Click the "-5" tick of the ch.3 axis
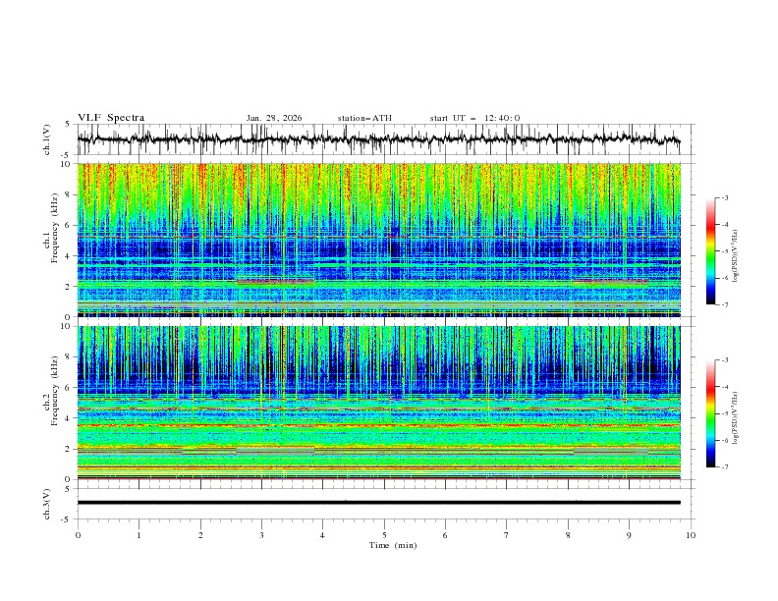This screenshot has width=778, height=601. (x=67, y=519)
